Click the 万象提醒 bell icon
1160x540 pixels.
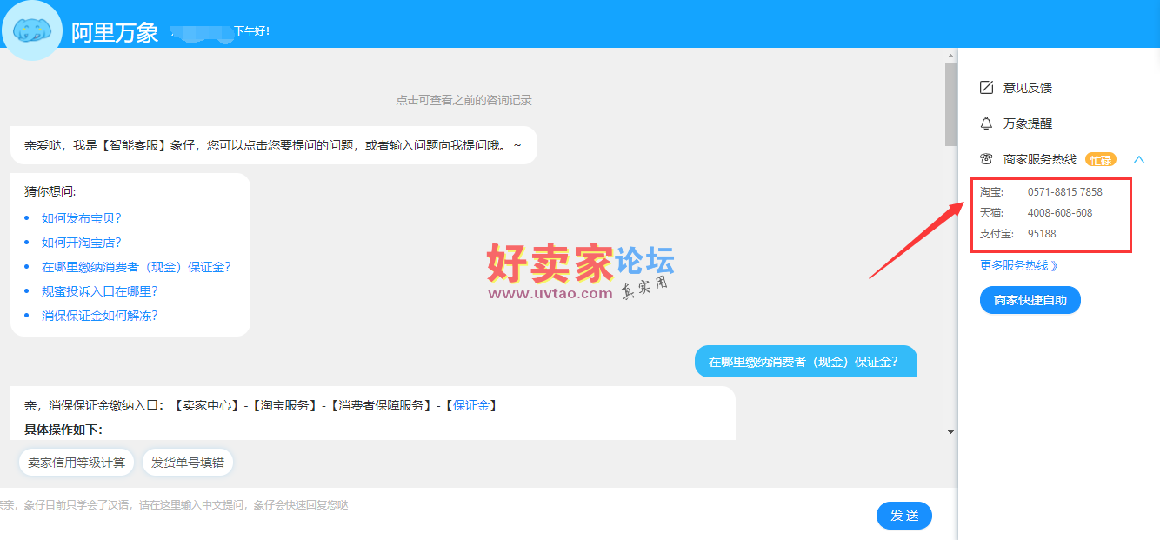tap(987, 123)
